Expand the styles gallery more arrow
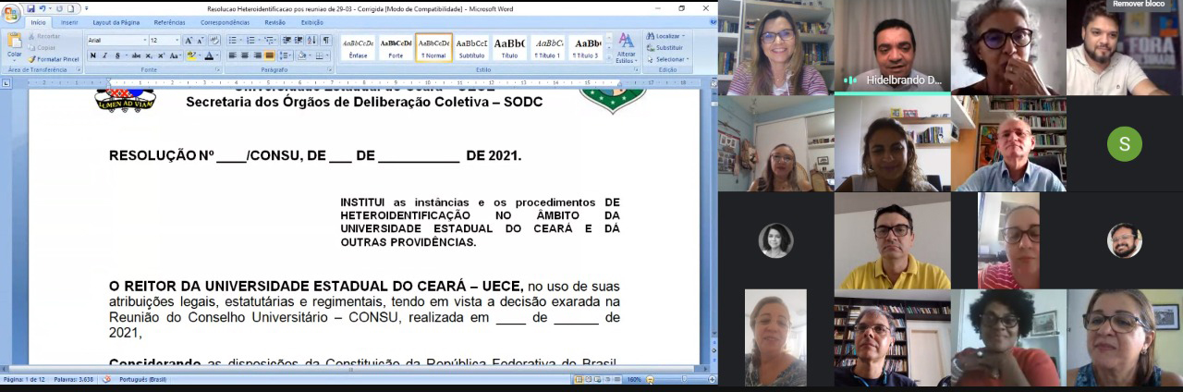 (x=609, y=56)
